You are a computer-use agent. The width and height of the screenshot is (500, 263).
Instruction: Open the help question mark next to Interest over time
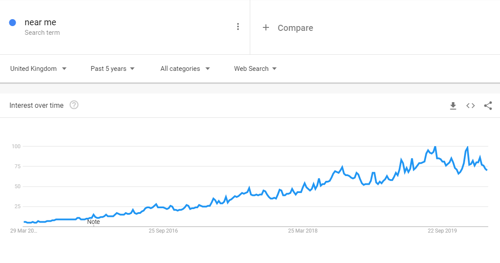(x=74, y=105)
